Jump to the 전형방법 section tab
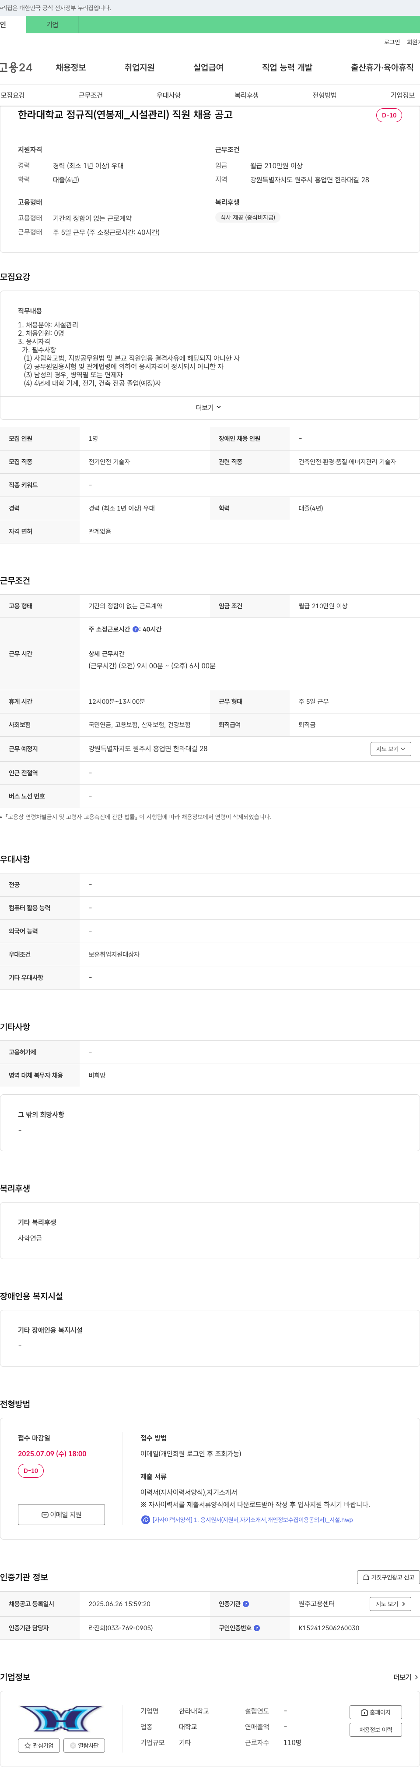The width and height of the screenshot is (420, 1767). coord(325,96)
